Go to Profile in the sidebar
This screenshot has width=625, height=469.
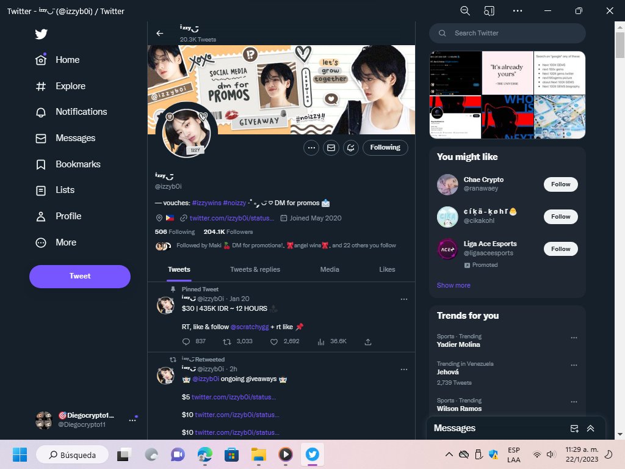(x=58, y=216)
